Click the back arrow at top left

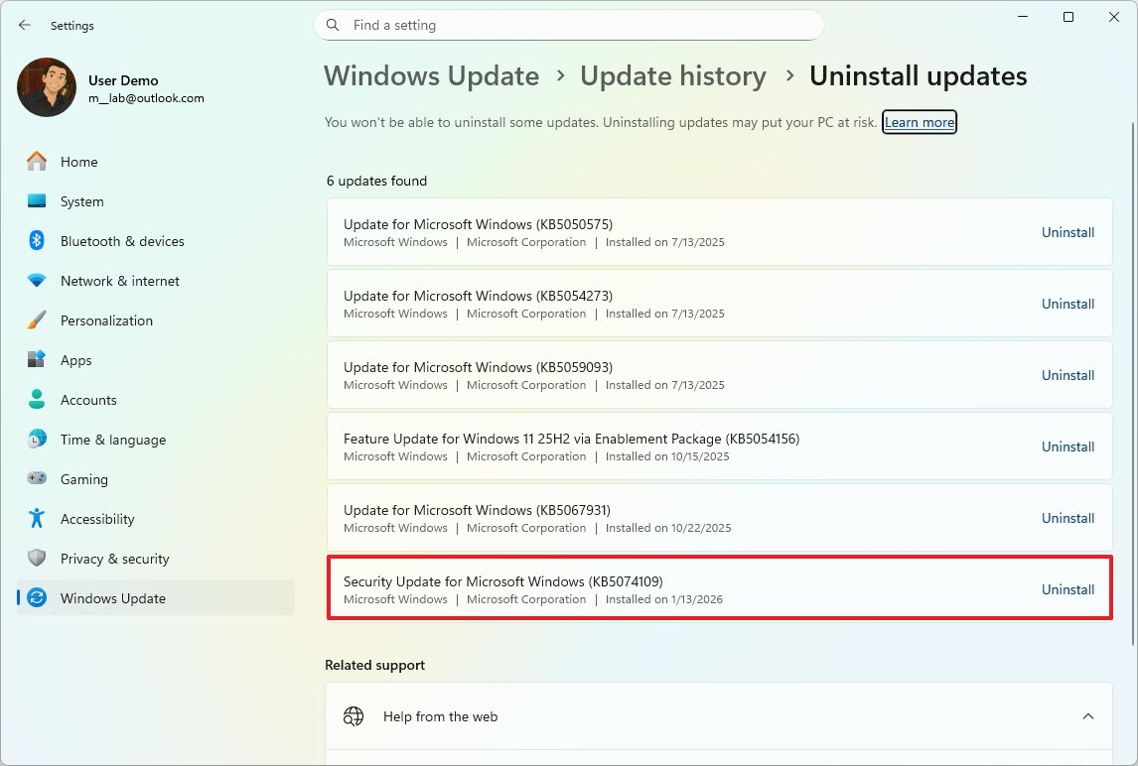coord(24,25)
